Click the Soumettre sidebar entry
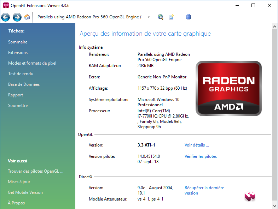Image resolution: width=278 pixels, height=209 pixels. click(18, 106)
